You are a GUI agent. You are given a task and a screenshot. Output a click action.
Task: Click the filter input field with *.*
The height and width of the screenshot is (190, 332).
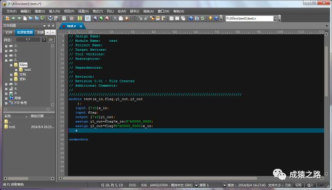click(28, 40)
